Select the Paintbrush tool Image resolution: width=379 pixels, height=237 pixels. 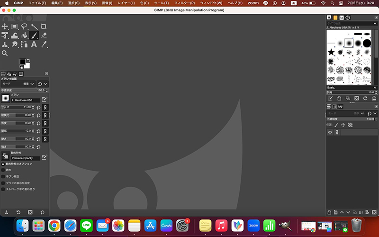pyautogui.click(x=34, y=35)
